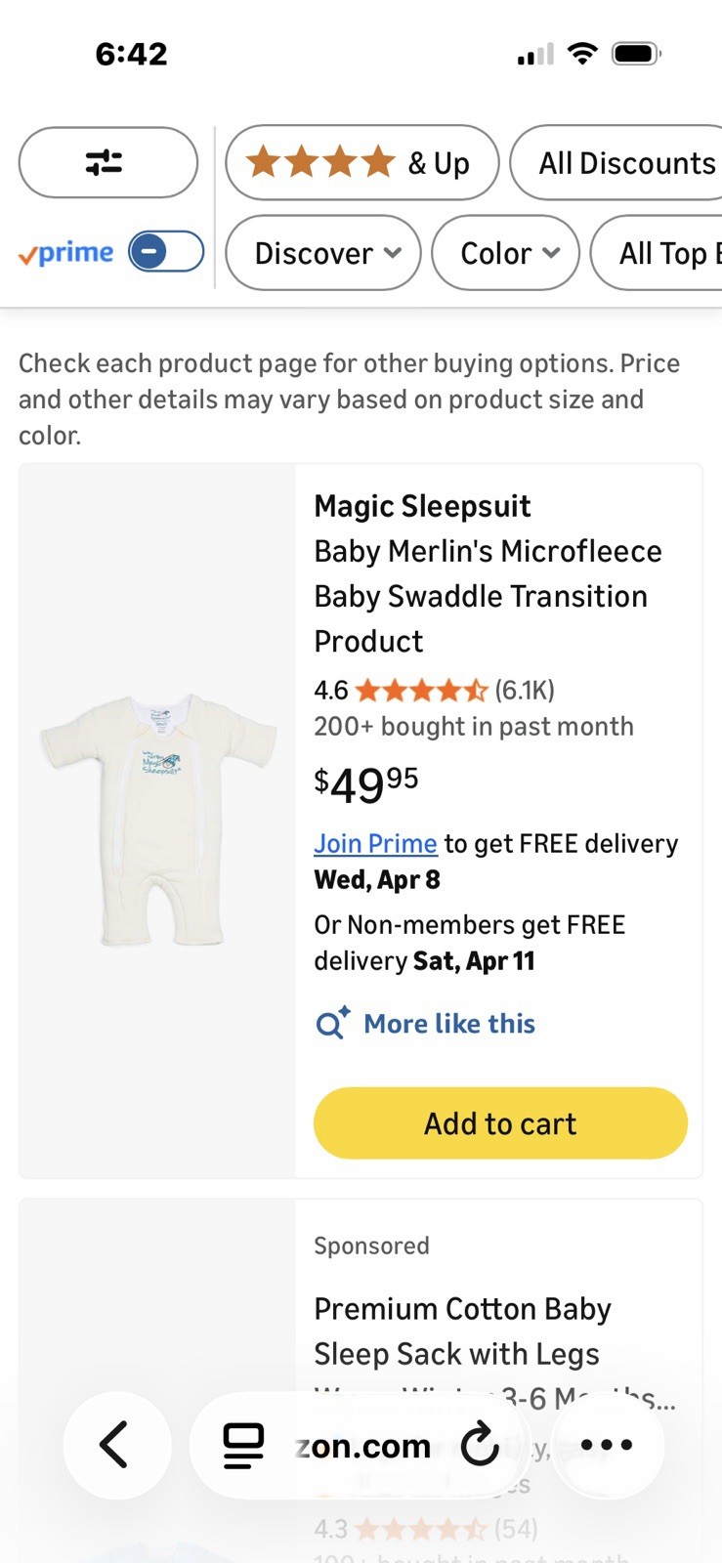Tap the zon.com address field

[x=363, y=1446]
